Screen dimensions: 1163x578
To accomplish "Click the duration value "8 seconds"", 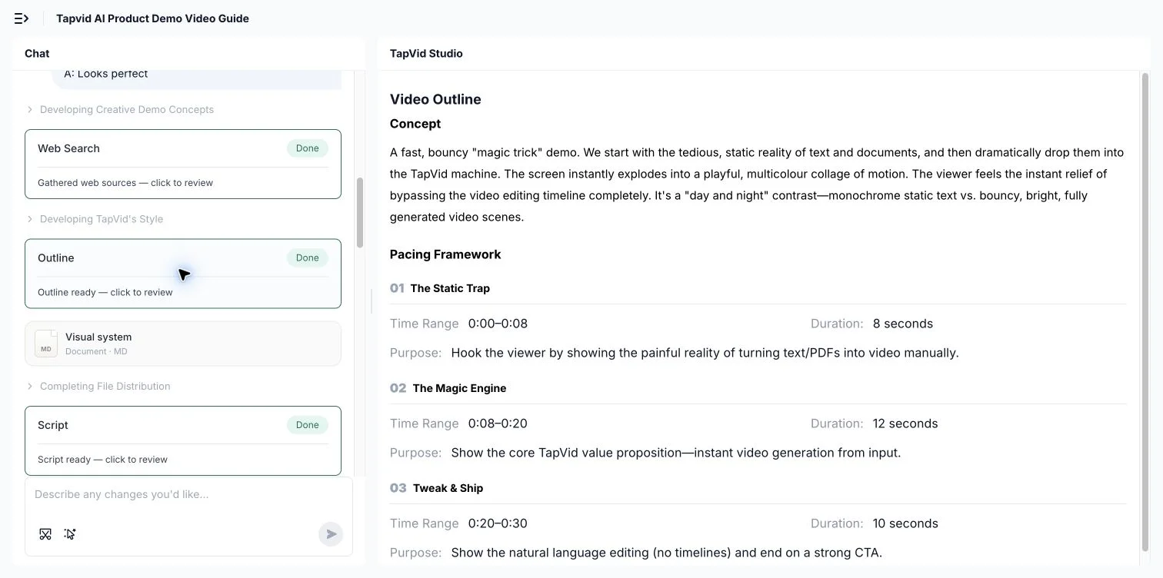I will (x=903, y=324).
